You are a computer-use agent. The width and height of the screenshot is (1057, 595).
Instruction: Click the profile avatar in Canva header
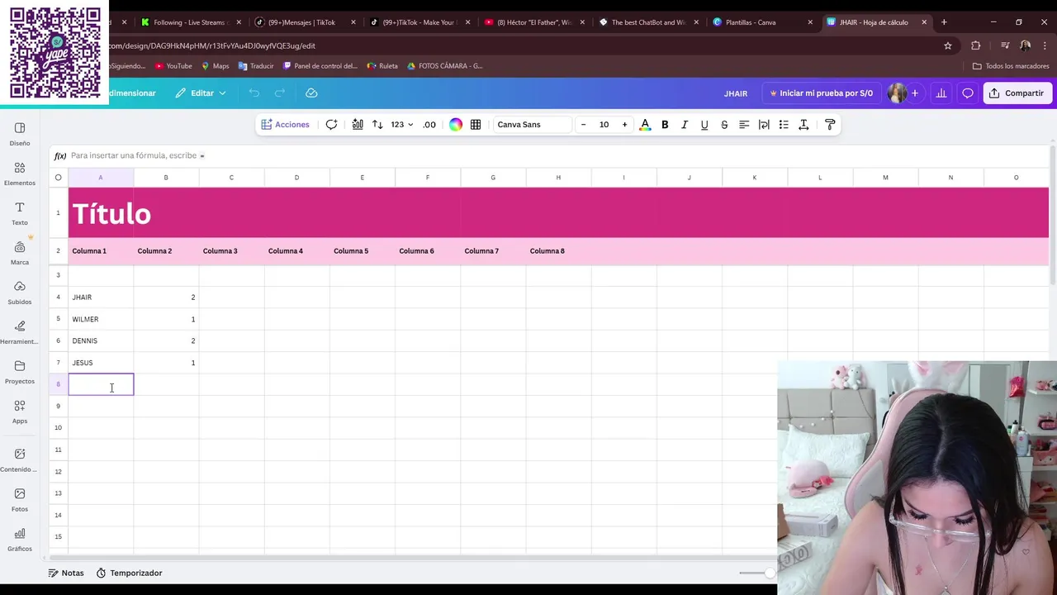(x=897, y=93)
